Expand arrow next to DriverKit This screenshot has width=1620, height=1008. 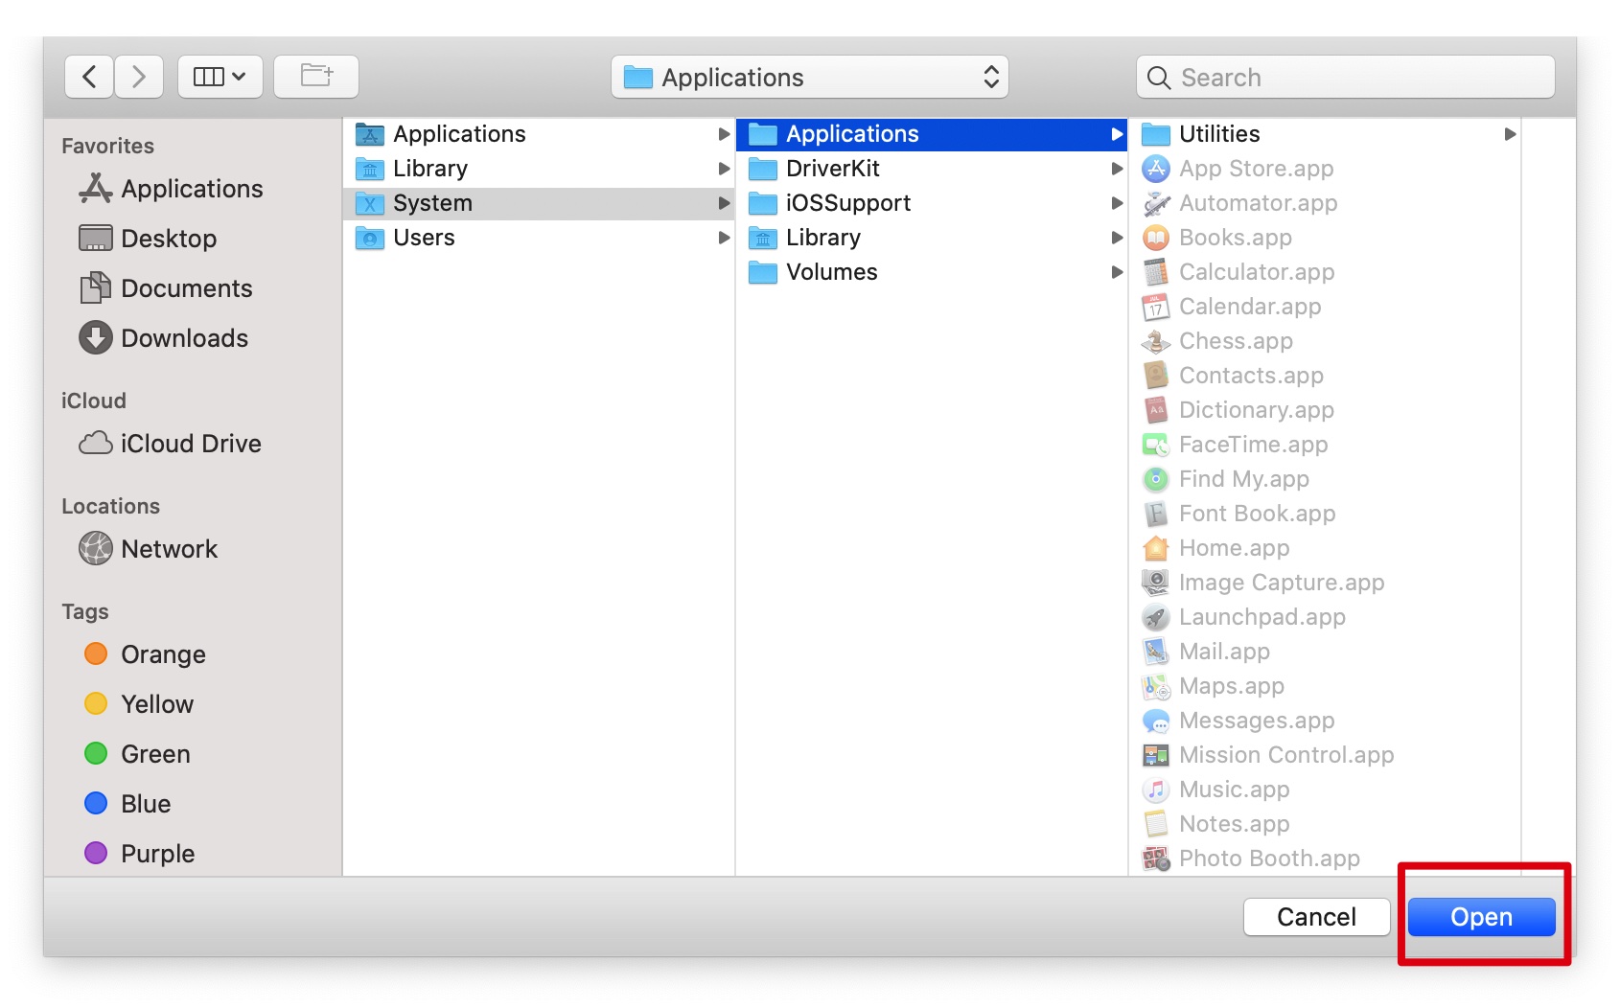click(x=1117, y=169)
